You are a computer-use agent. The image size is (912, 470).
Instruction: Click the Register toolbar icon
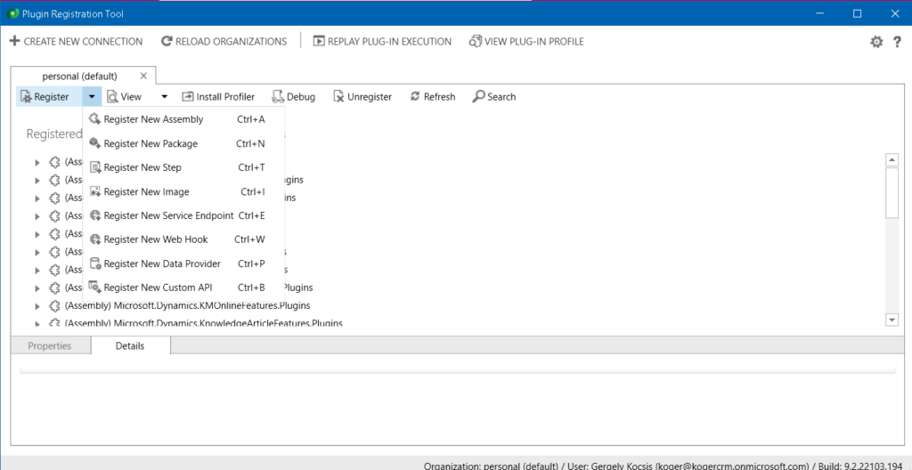coord(26,96)
